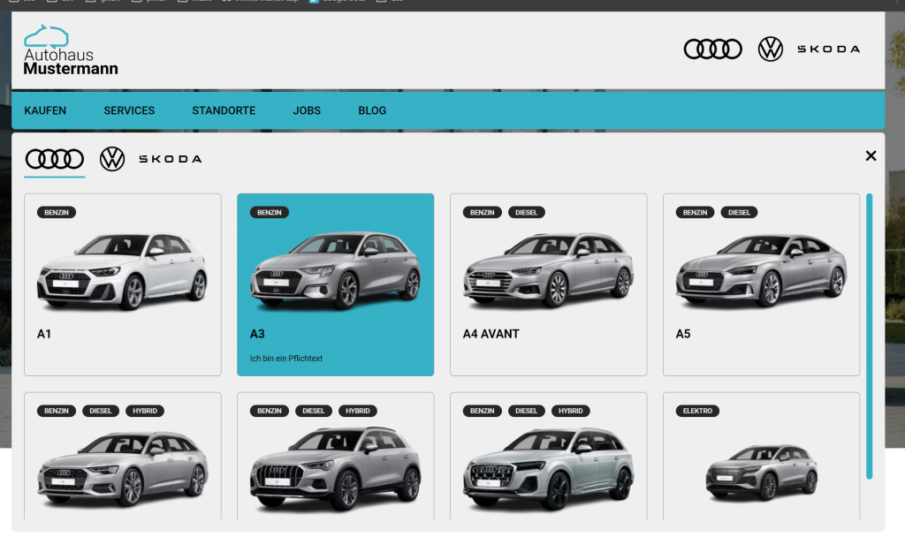Click the teal vertical scrollbar
The image size is (905, 560).
click(870, 336)
